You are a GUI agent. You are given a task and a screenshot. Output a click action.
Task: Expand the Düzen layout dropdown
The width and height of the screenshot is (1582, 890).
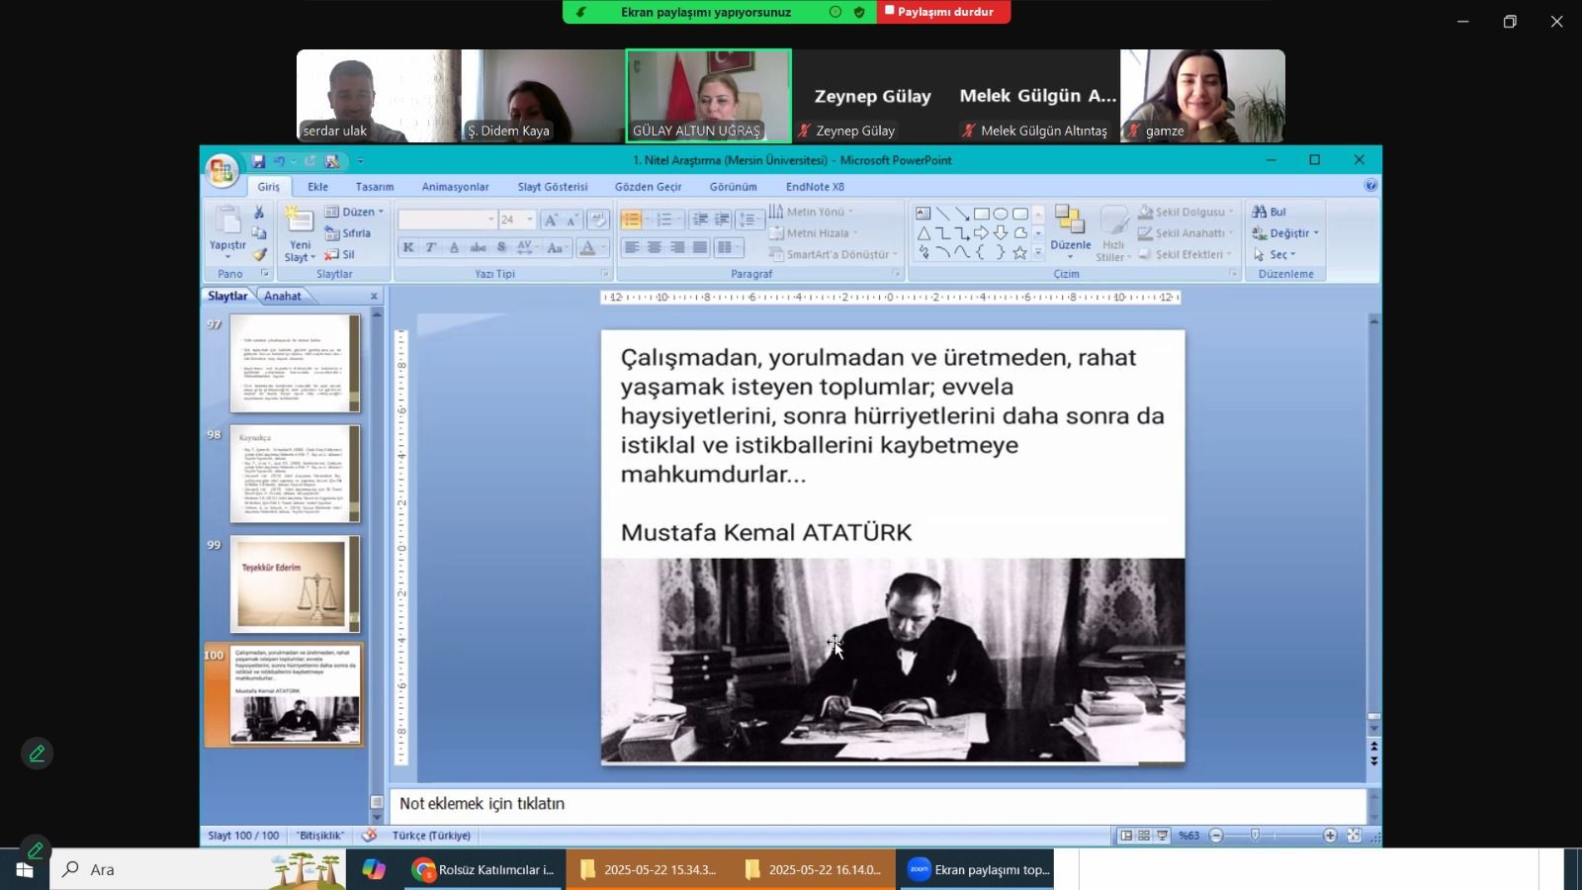pyautogui.click(x=381, y=212)
